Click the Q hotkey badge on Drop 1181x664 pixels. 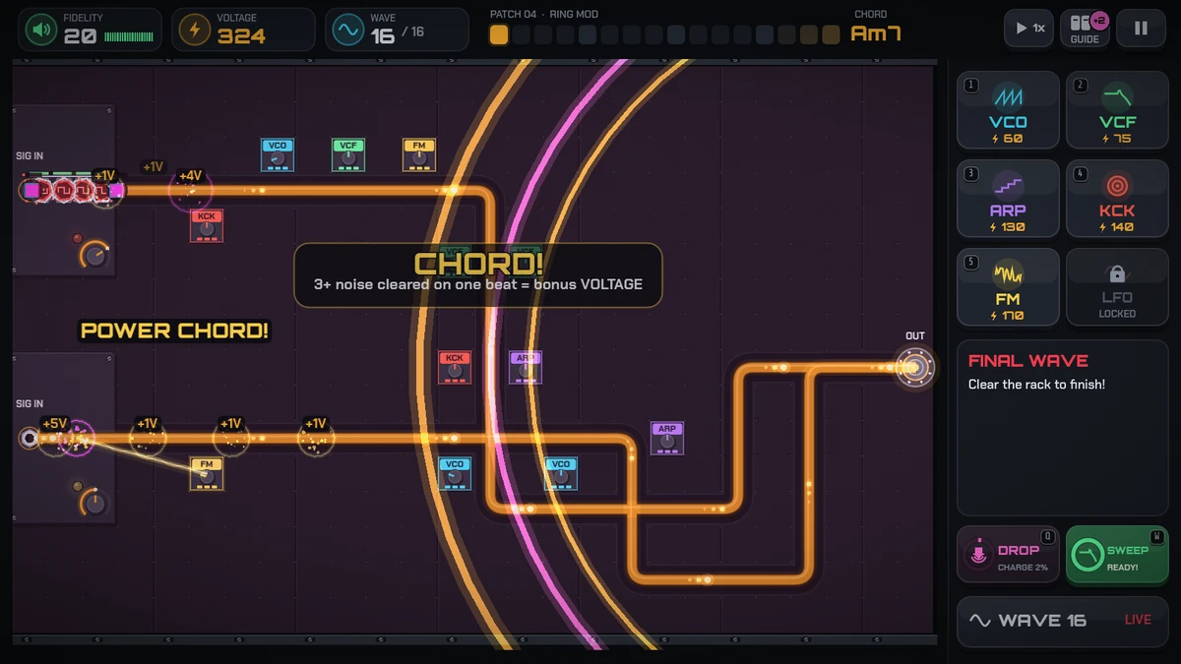tap(1049, 536)
